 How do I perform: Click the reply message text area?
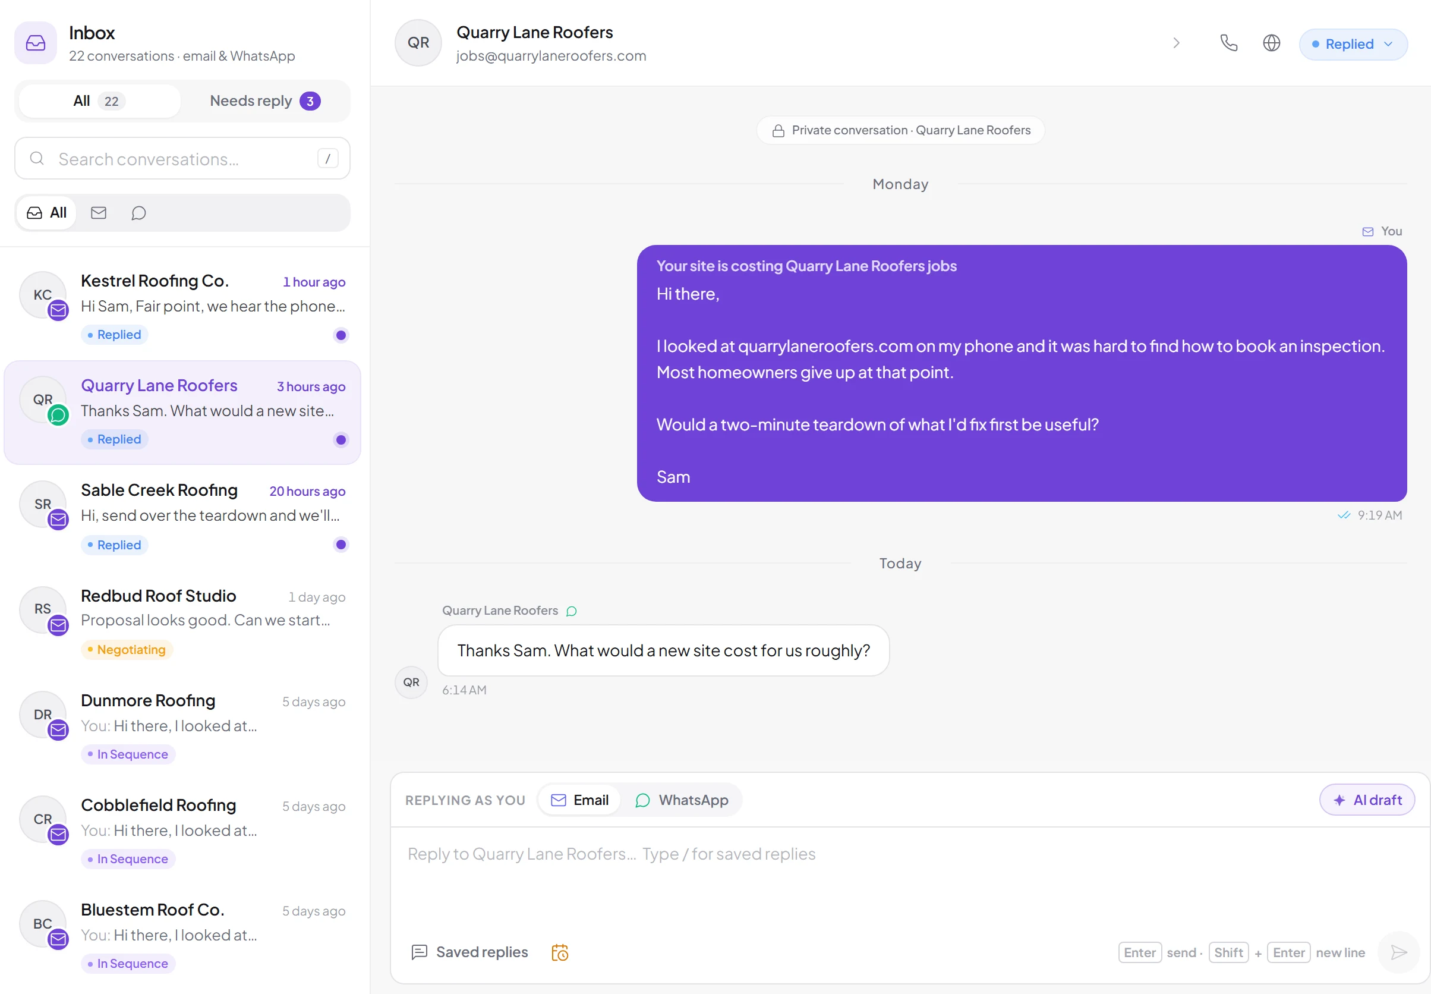[x=909, y=878]
